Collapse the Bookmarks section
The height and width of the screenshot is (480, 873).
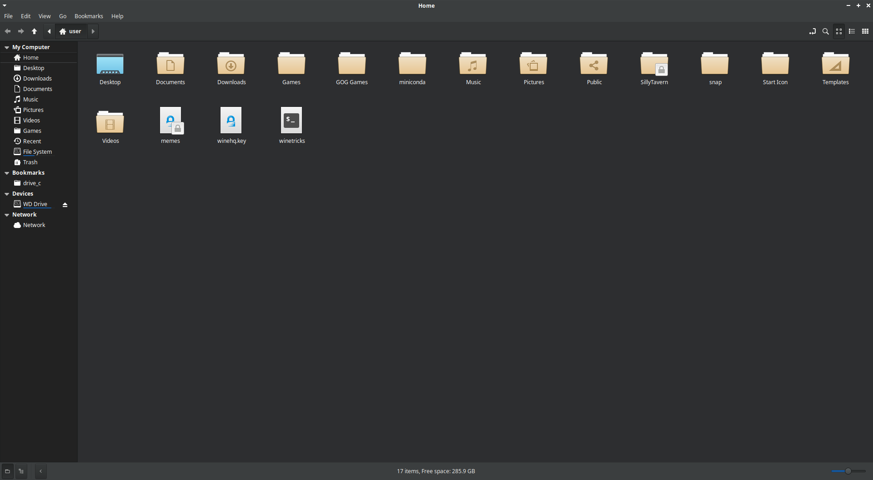click(7, 173)
